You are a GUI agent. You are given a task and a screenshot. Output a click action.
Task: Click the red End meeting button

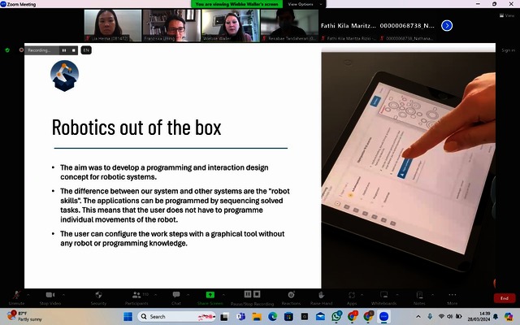[x=504, y=298]
